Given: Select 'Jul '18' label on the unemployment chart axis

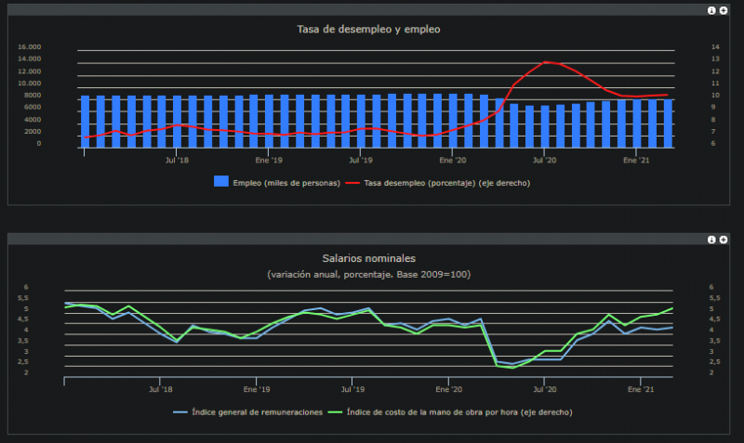Looking at the screenshot, I should pos(177,160).
